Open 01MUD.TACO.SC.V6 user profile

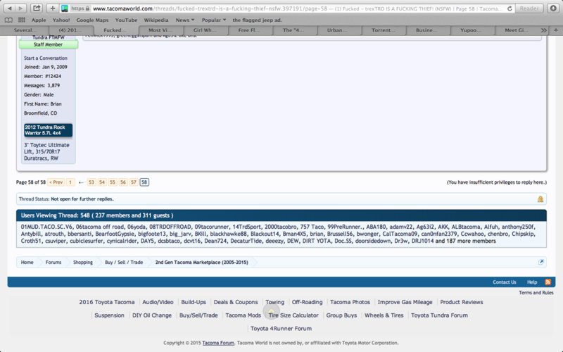coord(46,227)
